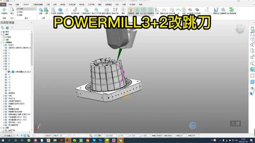The width and height of the screenshot is (255, 143).
Task: Expand the 开粗 folder in explorer tree
Action: tap(4, 96)
